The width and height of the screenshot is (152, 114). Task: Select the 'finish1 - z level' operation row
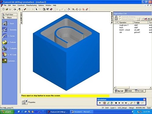[133, 30]
